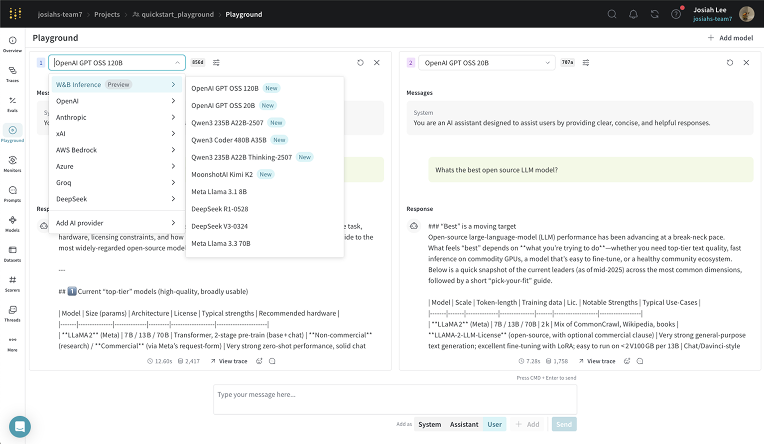
Task: Open the help question mark icon
Action: (676, 14)
